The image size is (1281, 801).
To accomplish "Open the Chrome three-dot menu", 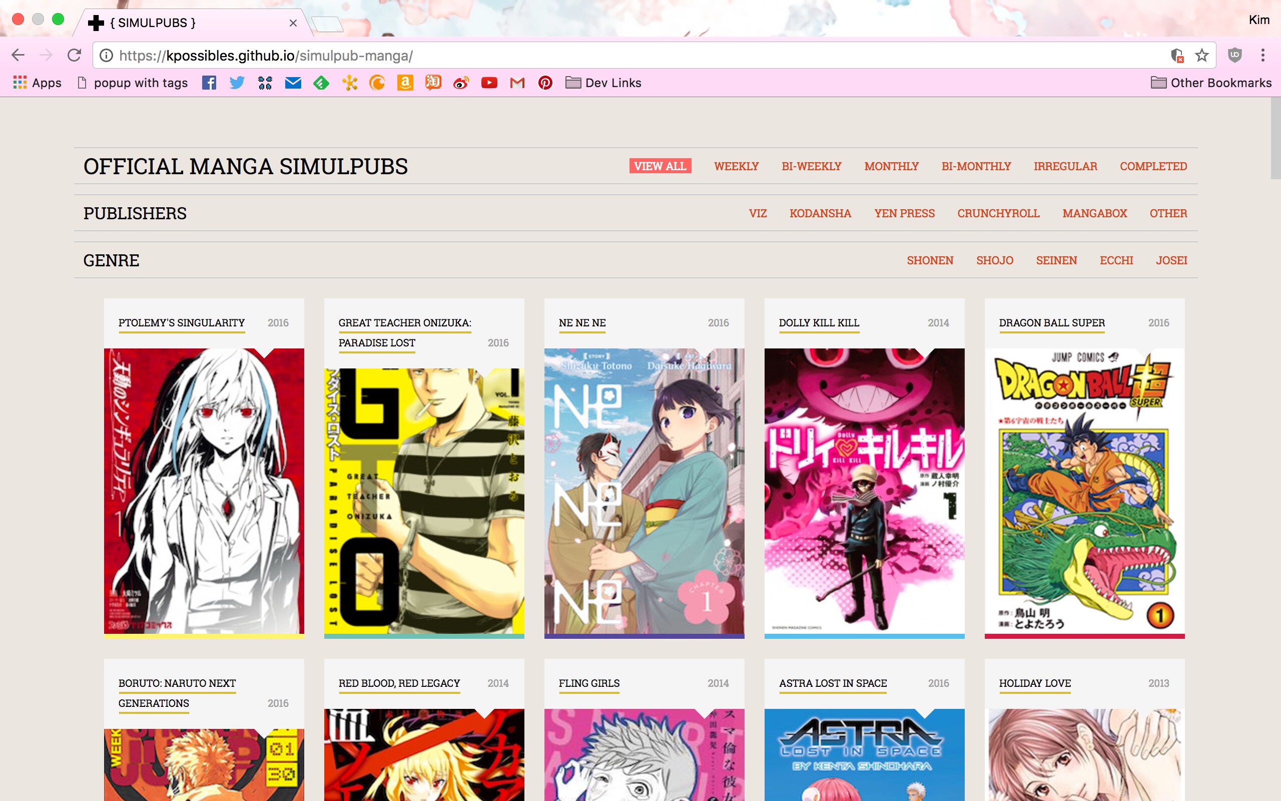I will coord(1263,55).
